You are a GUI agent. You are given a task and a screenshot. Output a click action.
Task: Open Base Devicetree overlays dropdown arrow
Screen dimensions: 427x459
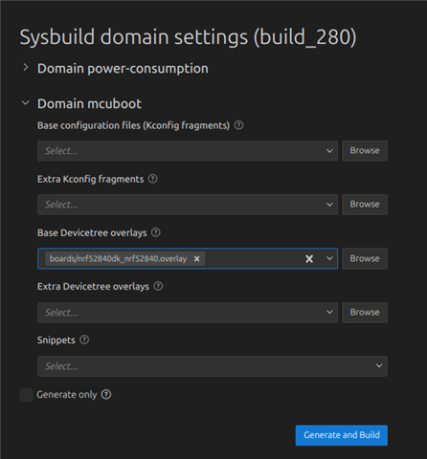pyautogui.click(x=329, y=258)
